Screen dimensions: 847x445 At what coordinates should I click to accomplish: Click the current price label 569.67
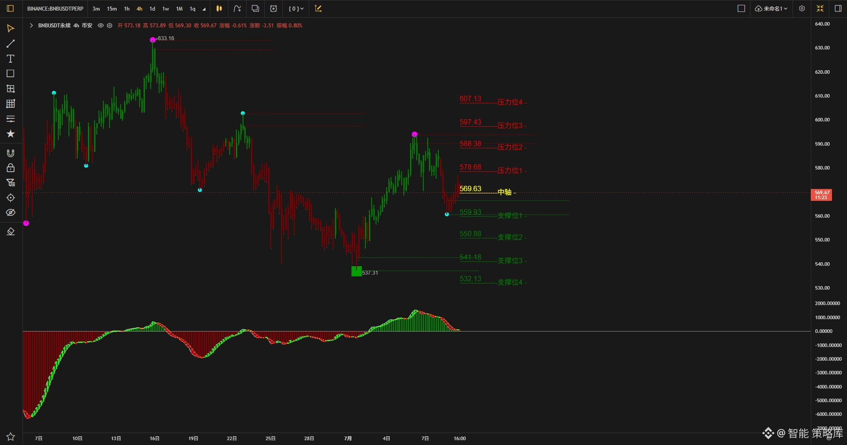[x=821, y=195]
